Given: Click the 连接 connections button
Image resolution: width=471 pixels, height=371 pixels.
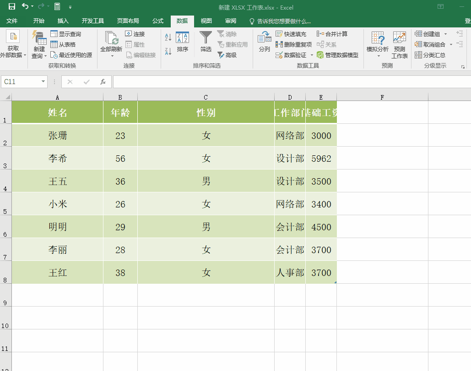Looking at the screenshot, I should (x=135, y=34).
